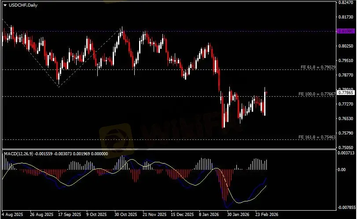Screen dimensions: 357x219
Task: Click the USDCHF,Daily chart title
Action: click(x=23, y=5)
